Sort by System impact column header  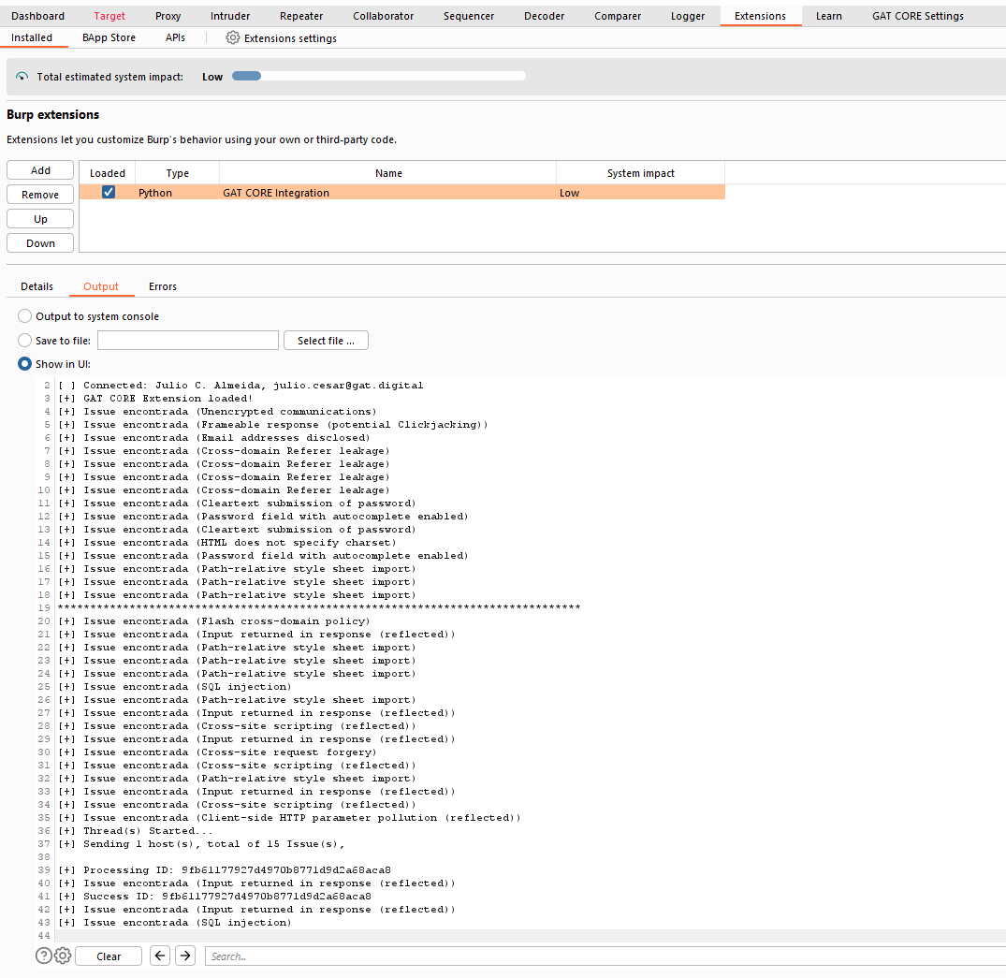pyautogui.click(x=641, y=173)
